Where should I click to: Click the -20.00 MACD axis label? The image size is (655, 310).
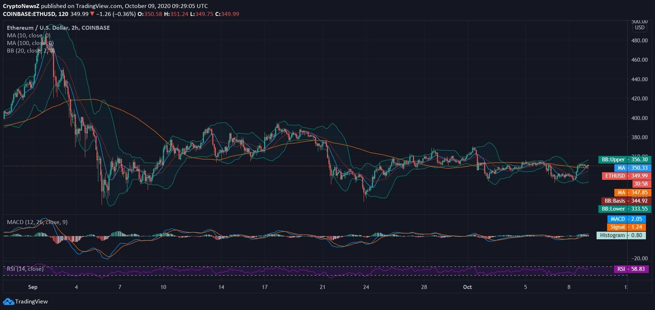[639, 258]
